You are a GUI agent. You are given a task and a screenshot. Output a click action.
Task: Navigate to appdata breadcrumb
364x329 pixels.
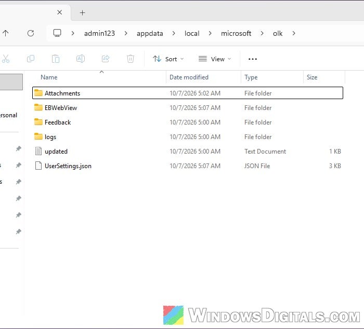[150, 34]
